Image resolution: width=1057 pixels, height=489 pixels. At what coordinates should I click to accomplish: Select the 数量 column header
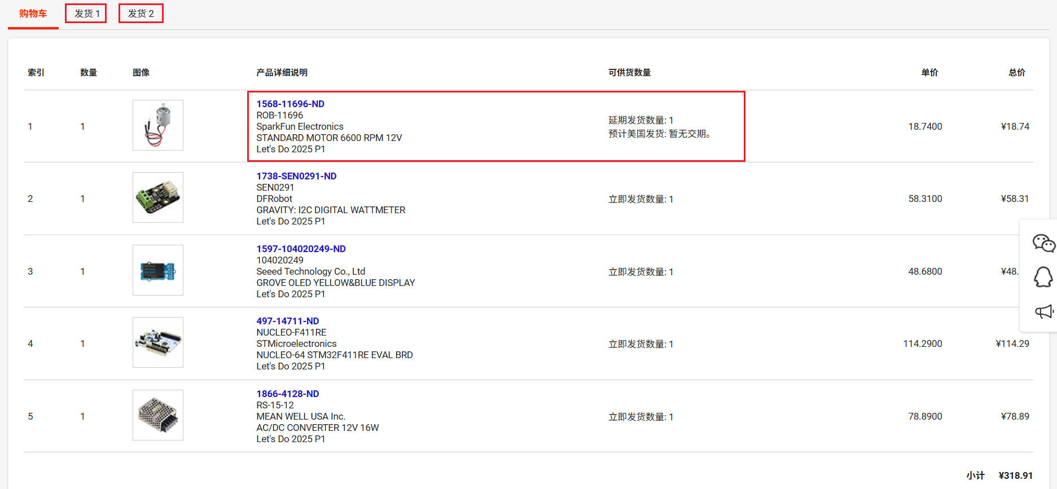click(89, 72)
